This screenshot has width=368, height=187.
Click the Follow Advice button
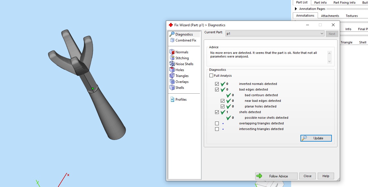tap(276, 176)
